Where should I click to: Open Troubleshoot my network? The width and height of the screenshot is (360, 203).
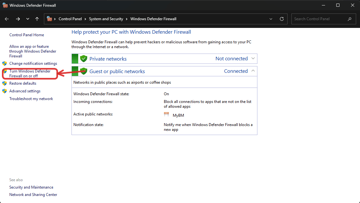click(x=31, y=99)
